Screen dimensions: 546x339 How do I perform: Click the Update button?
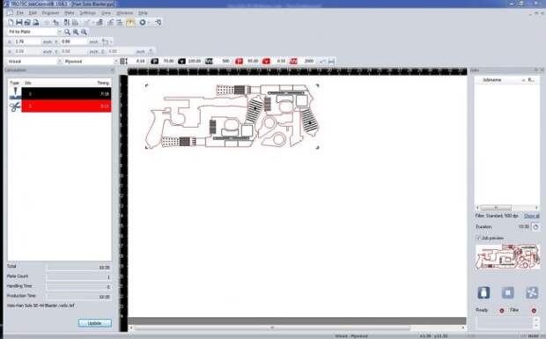(x=95, y=323)
